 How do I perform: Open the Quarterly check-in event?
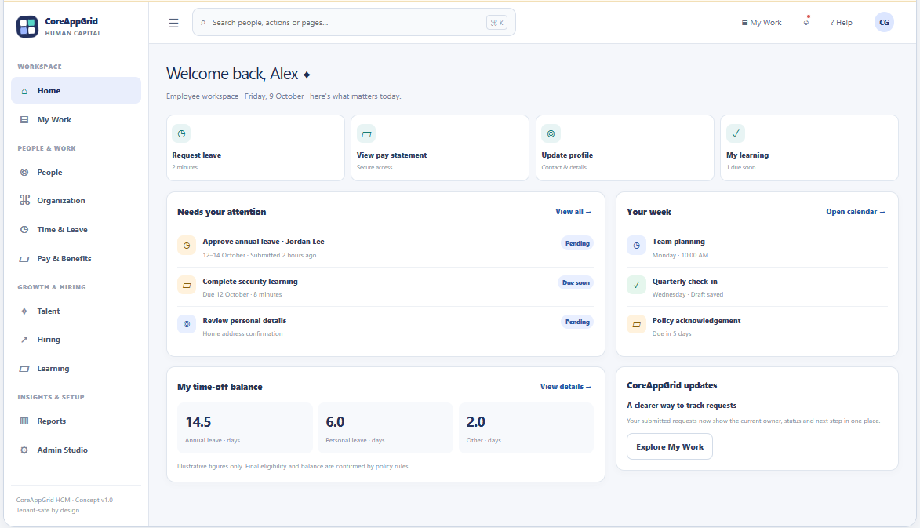pyautogui.click(x=757, y=287)
